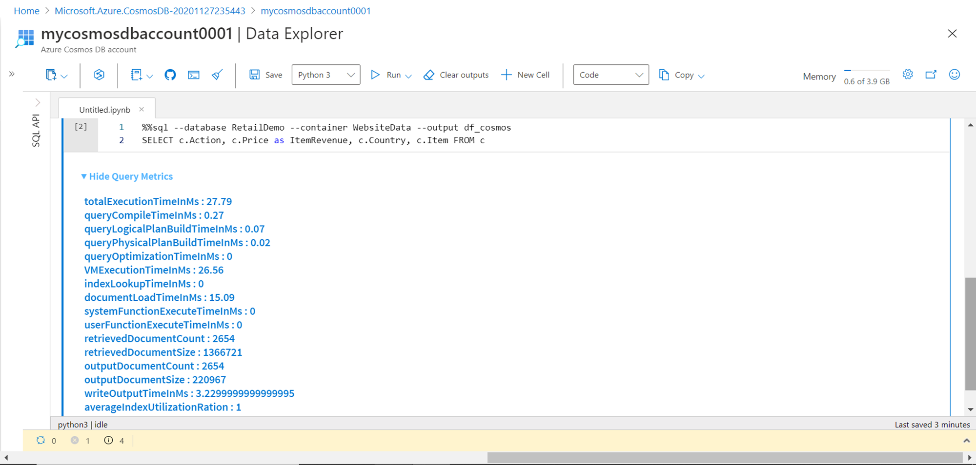Viewport: 976px width, 465px height.
Task: Click the Copy button in toolbar
Action: pos(676,75)
